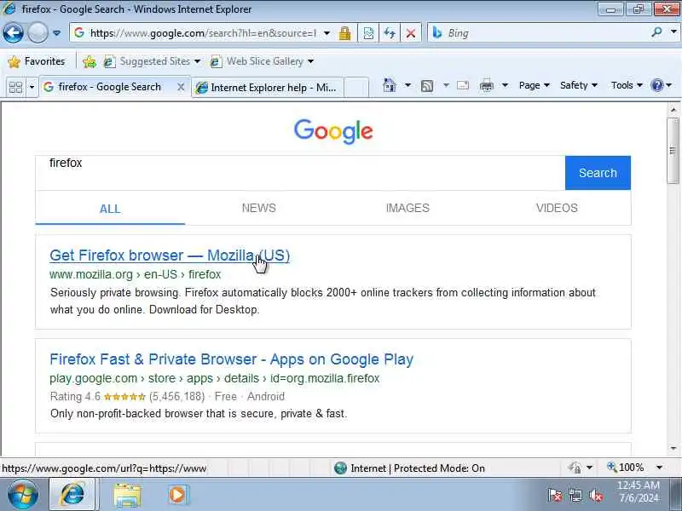Click the Refresh page icon
This screenshot has width=682, height=511.
tap(390, 33)
